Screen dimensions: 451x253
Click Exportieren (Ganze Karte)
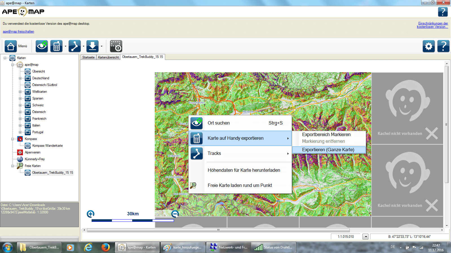coord(329,150)
